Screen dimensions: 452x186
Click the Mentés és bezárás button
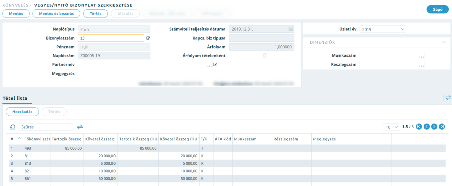[x=56, y=14]
